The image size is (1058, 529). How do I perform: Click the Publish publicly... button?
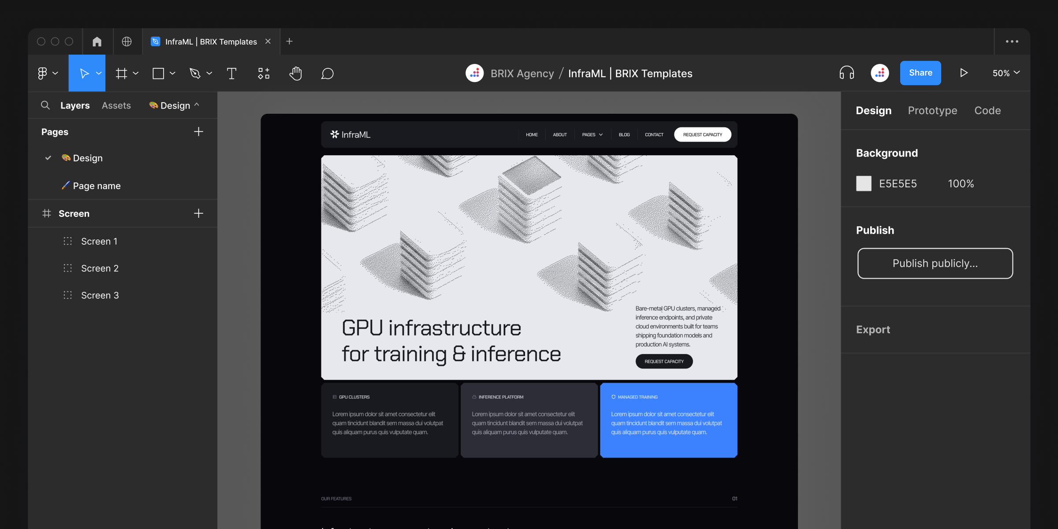click(x=935, y=263)
